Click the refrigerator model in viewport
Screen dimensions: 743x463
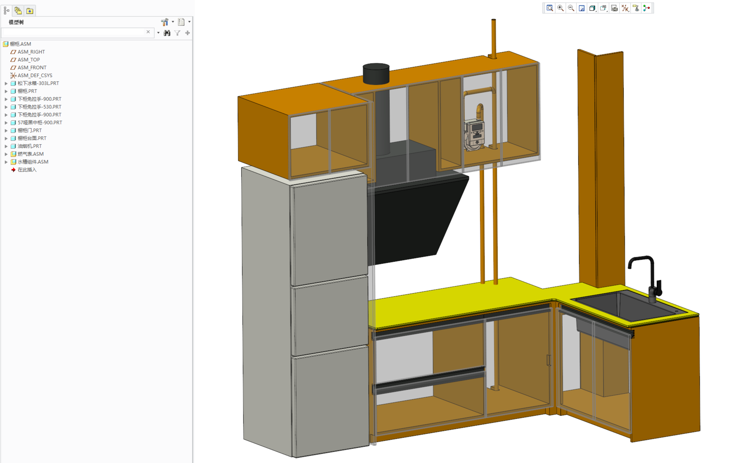tap(306, 312)
